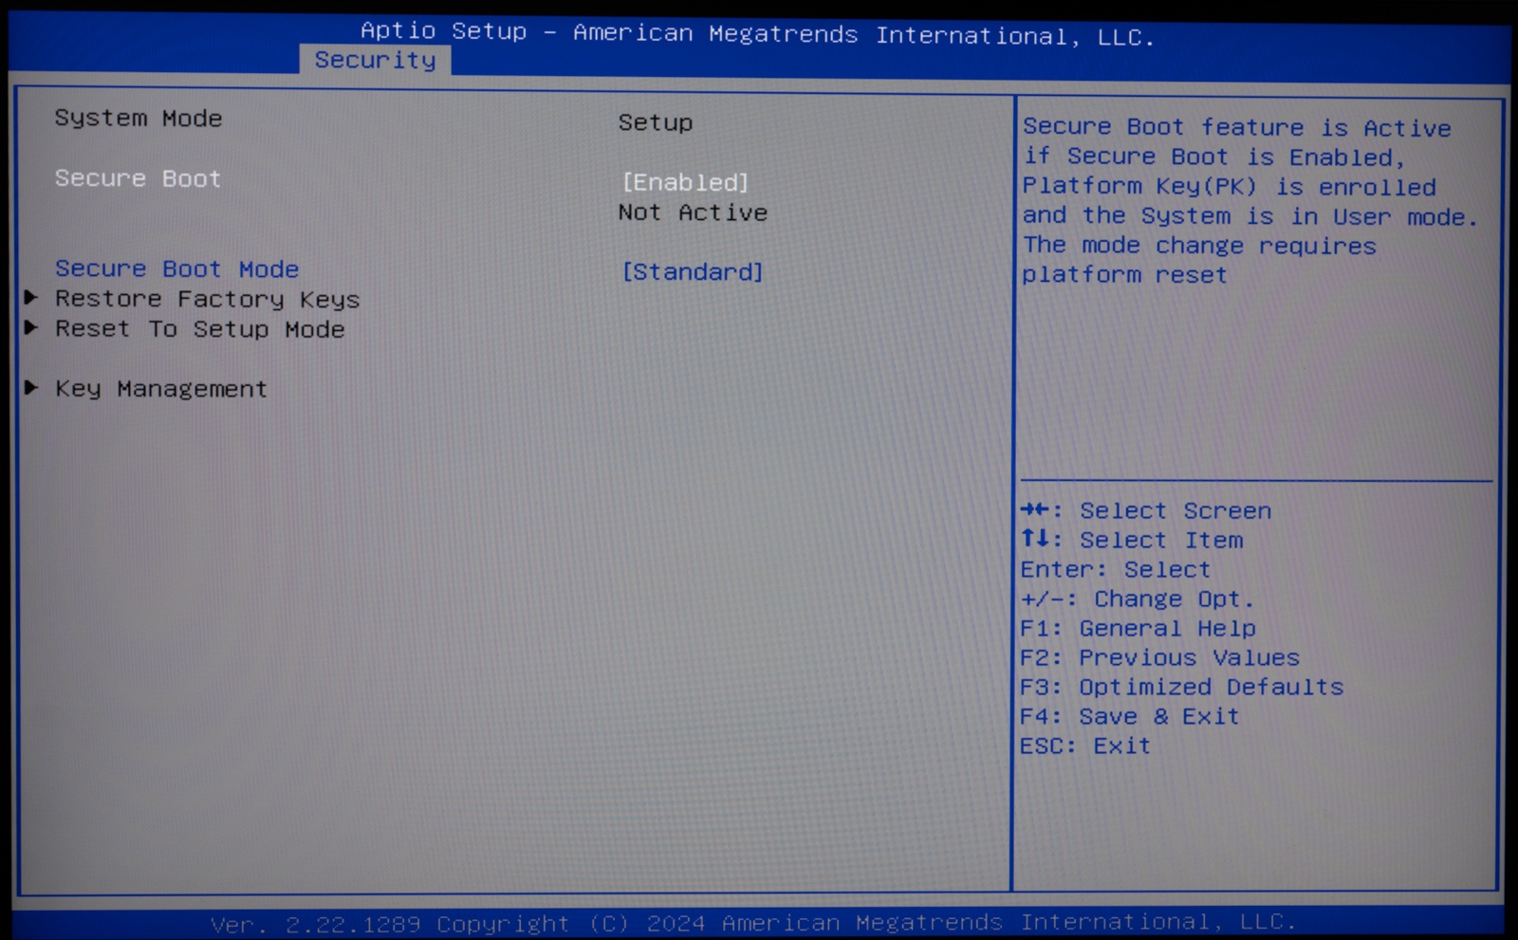Open the Key Management submenu

pyautogui.click(x=161, y=389)
